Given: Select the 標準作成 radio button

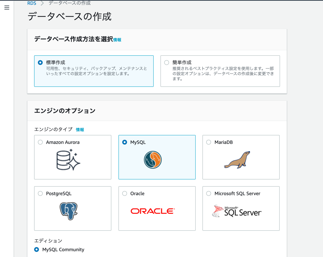Looking at the screenshot, I should pos(40,62).
